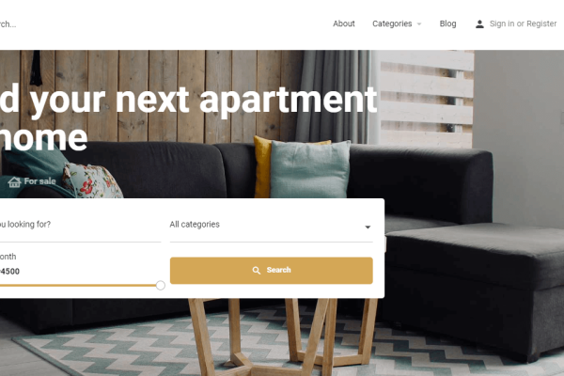Click the house icon beside For sale
Image resolution: width=564 pixels, height=376 pixels.
14,181
